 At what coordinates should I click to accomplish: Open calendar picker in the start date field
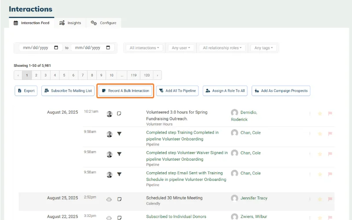(56, 47)
